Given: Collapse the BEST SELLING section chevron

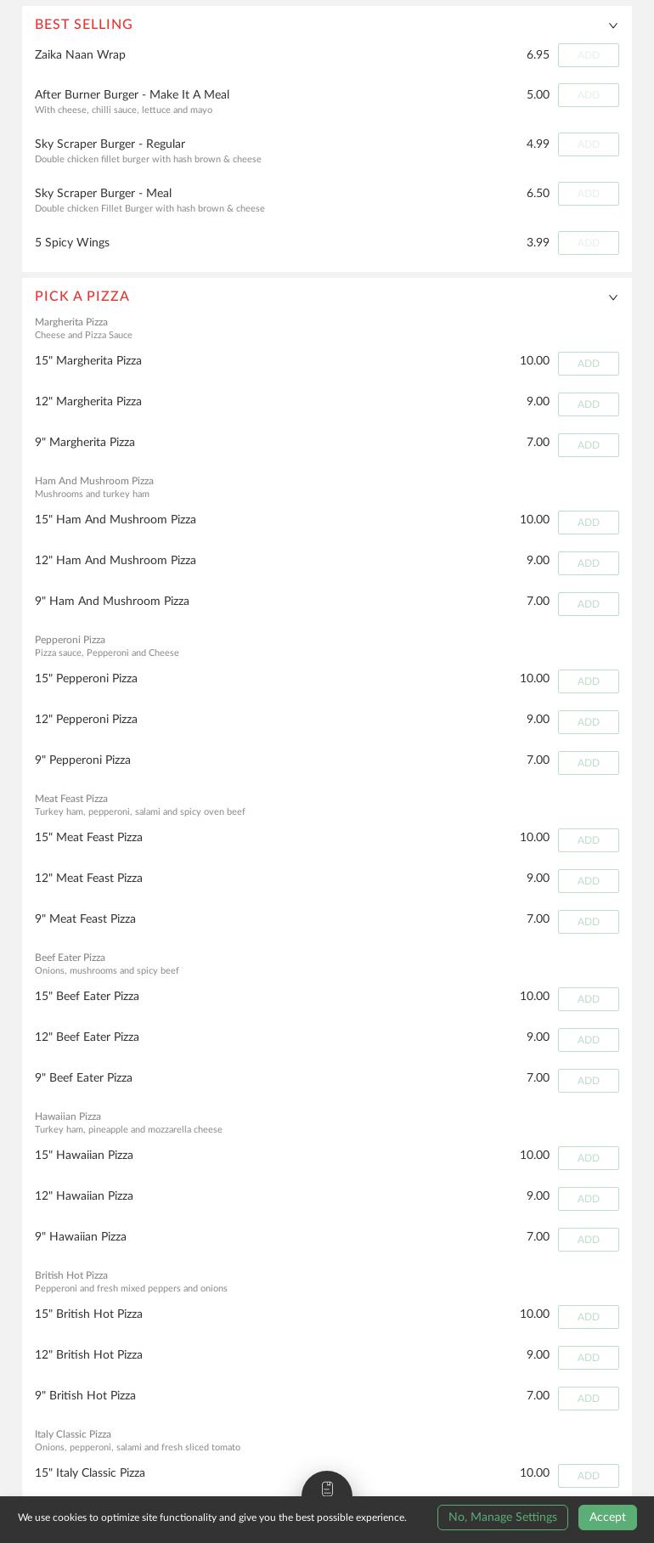Looking at the screenshot, I should point(613,25).
